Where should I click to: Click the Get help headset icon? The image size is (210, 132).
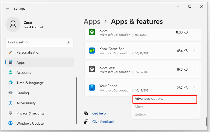click(86, 113)
